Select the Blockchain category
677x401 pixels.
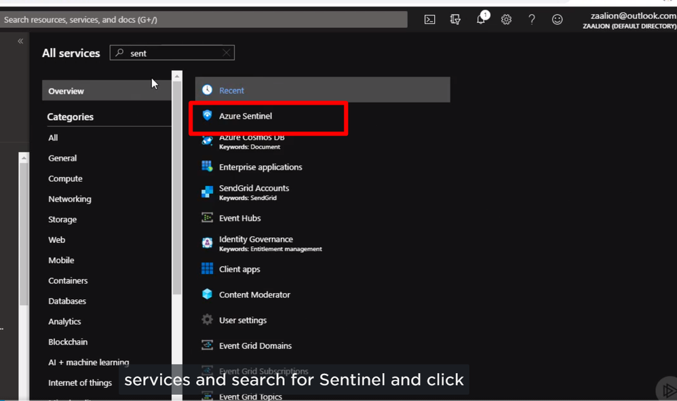click(68, 342)
